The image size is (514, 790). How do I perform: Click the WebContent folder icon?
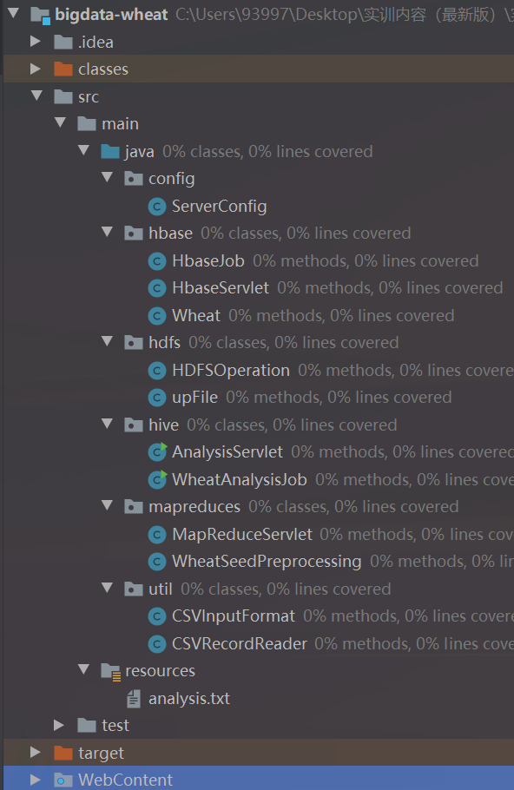(63, 780)
